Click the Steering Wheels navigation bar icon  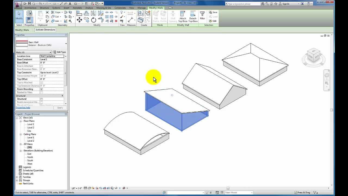[x=327, y=75]
